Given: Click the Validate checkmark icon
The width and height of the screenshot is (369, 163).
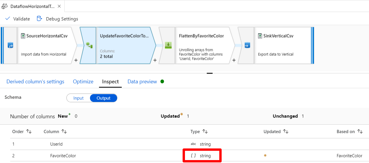Looking at the screenshot, I should click(8, 19).
